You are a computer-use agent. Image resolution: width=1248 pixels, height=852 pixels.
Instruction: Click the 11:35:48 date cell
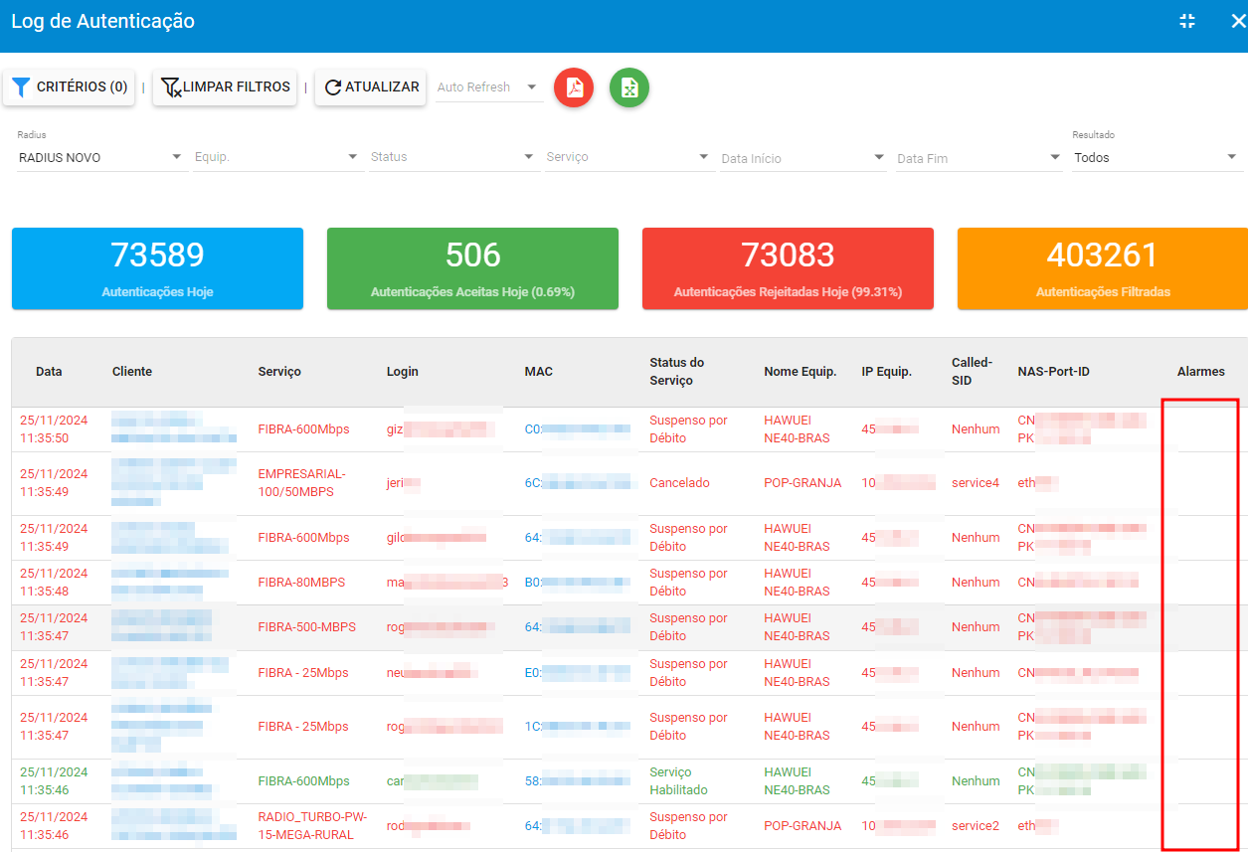[x=54, y=583]
